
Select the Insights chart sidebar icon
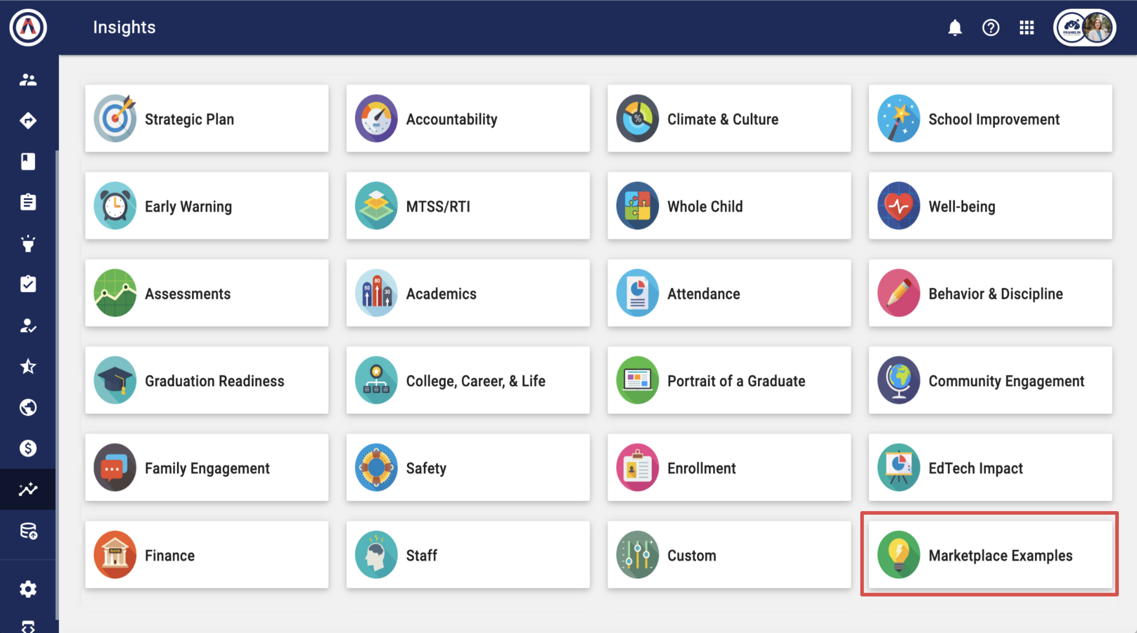pos(28,489)
